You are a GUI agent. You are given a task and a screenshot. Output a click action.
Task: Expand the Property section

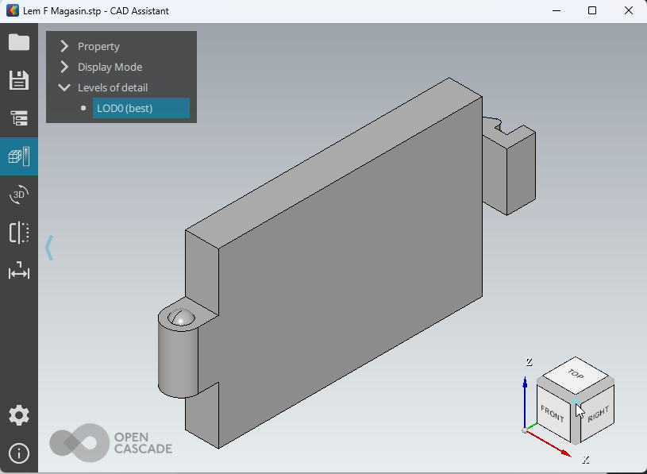[x=65, y=47]
